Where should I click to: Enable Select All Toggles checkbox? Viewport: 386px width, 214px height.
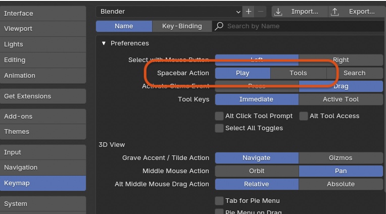219,128
